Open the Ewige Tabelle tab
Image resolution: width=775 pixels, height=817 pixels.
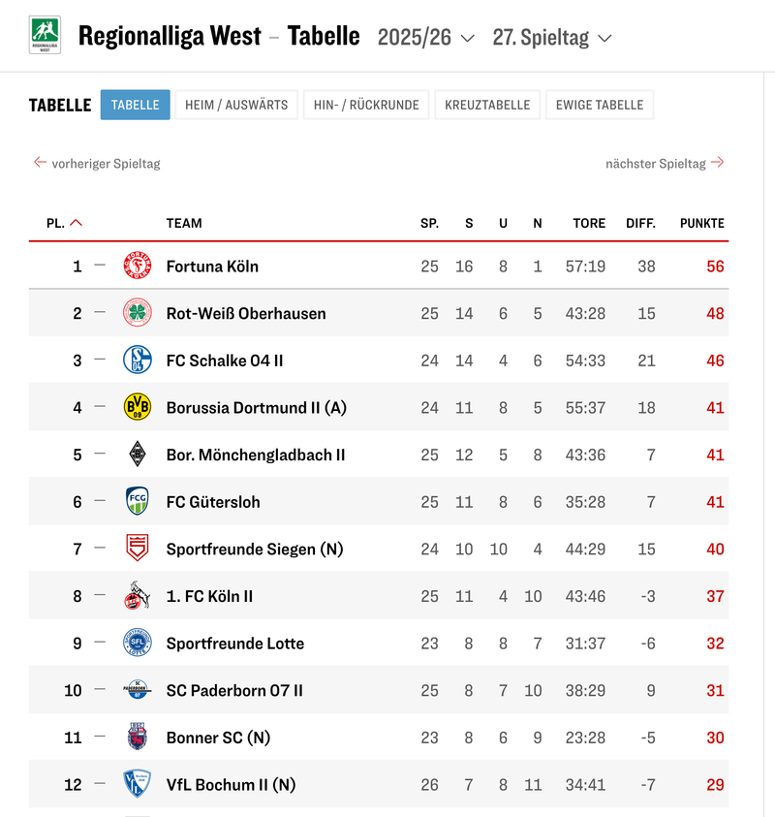599,105
